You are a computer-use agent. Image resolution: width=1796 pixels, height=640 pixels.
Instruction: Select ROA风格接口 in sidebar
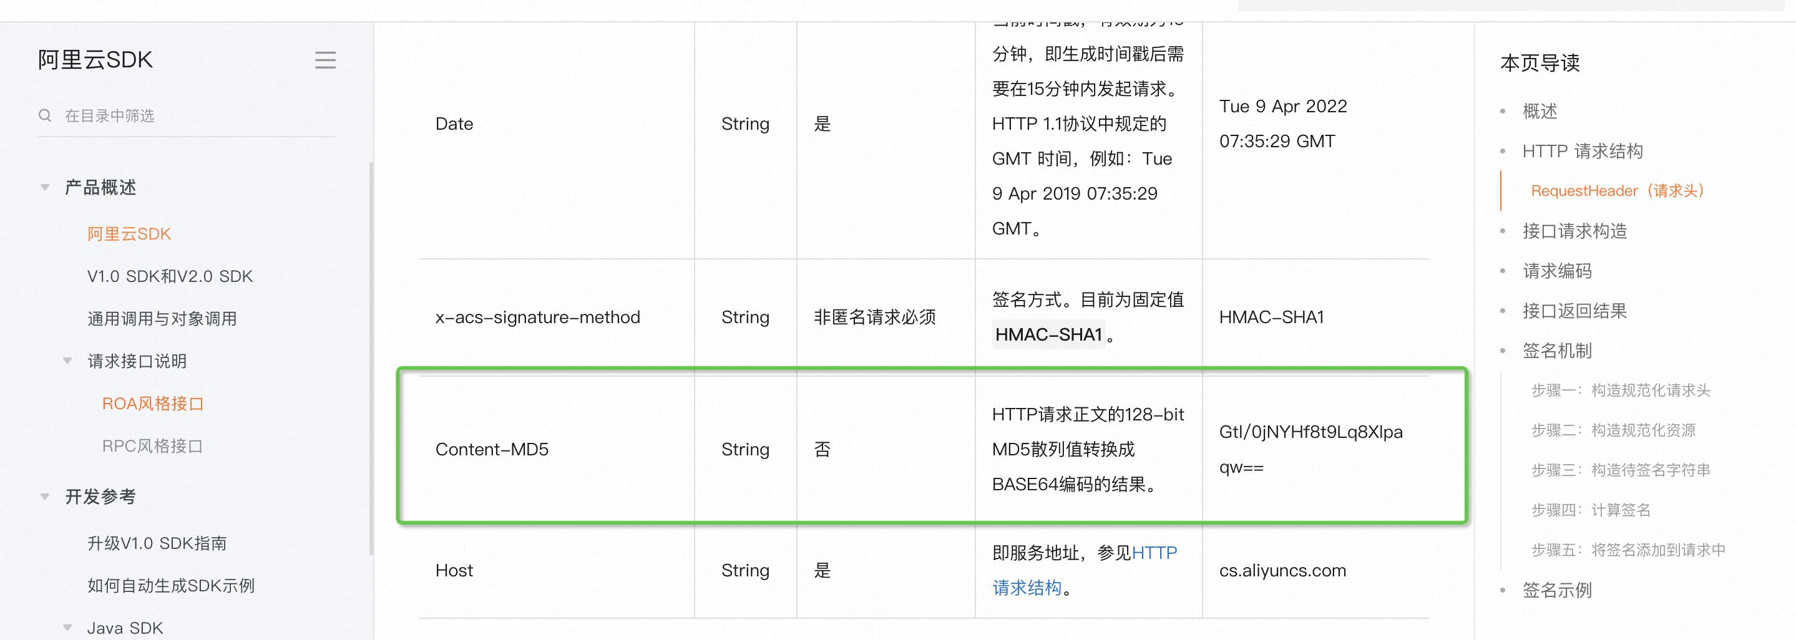coord(152,404)
